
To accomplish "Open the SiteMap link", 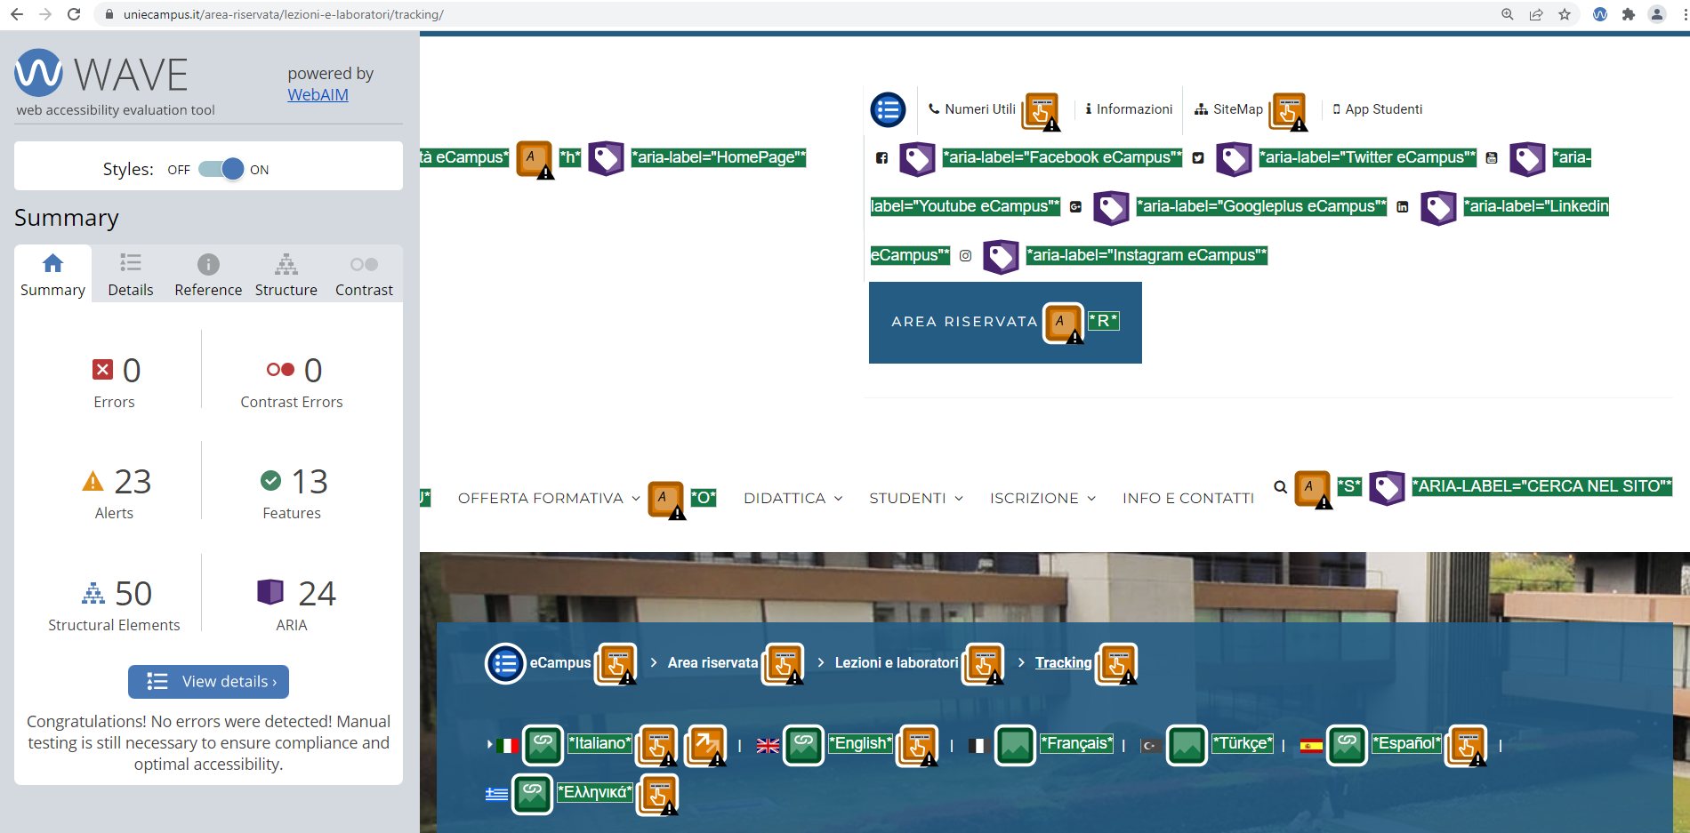I will 1228,109.
